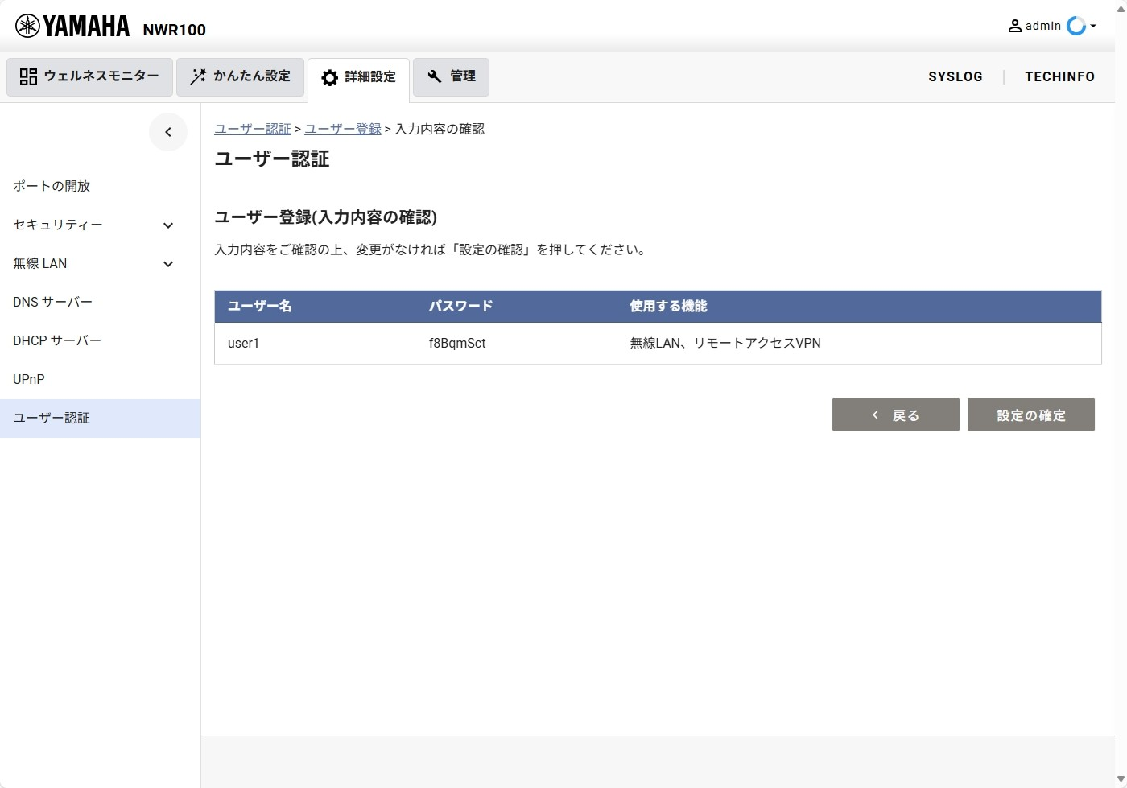The height and width of the screenshot is (788, 1127).
Task: Switch to the ウェルネスモニター tab
Action: (89, 76)
